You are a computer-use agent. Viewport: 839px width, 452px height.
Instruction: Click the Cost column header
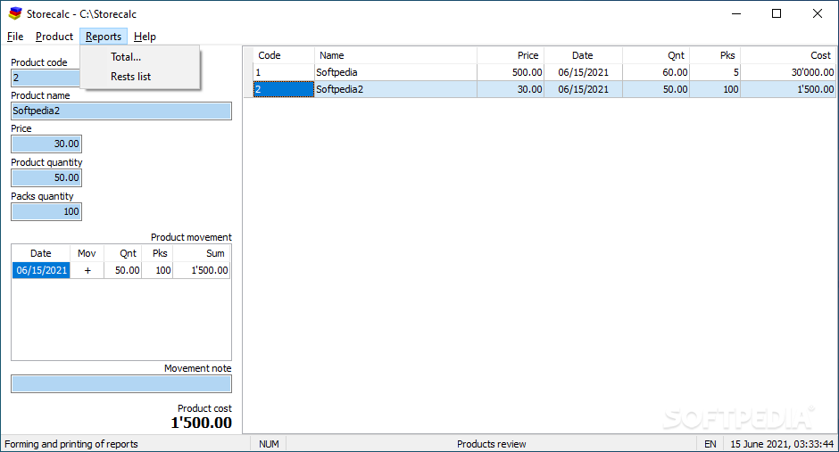(788, 55)
